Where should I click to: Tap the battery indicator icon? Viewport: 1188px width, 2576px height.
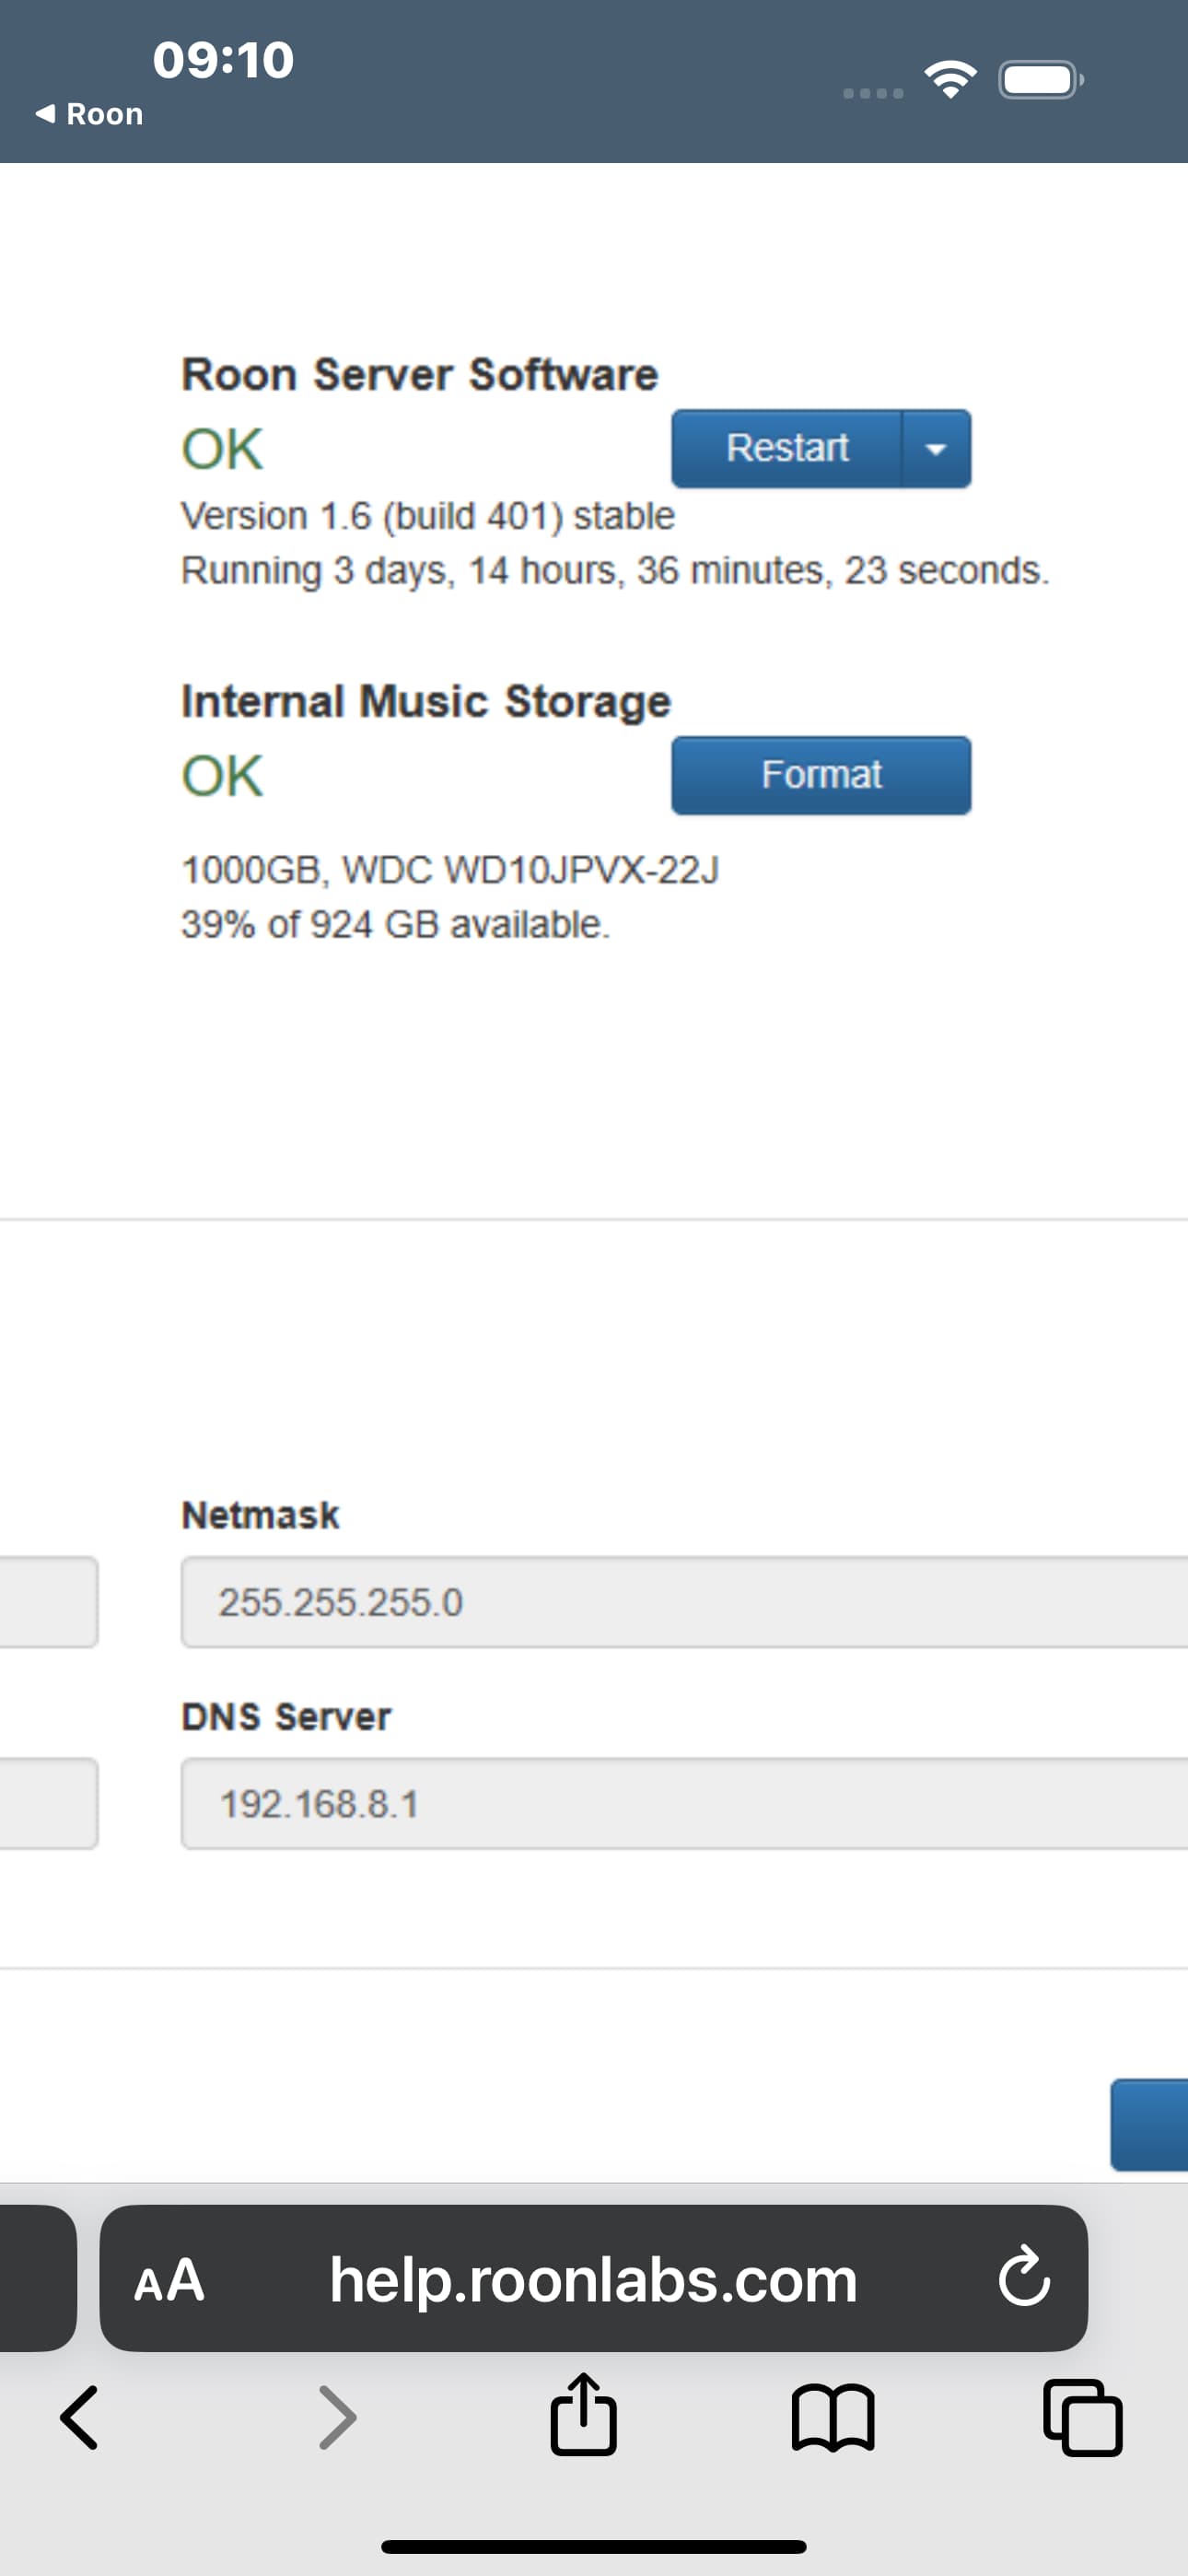tap(1040, 80)
